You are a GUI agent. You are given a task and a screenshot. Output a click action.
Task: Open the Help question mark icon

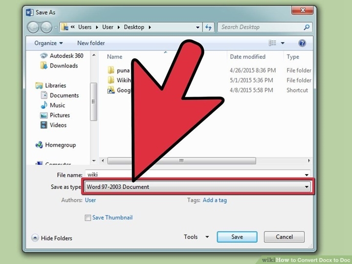(x=302, y=43)
